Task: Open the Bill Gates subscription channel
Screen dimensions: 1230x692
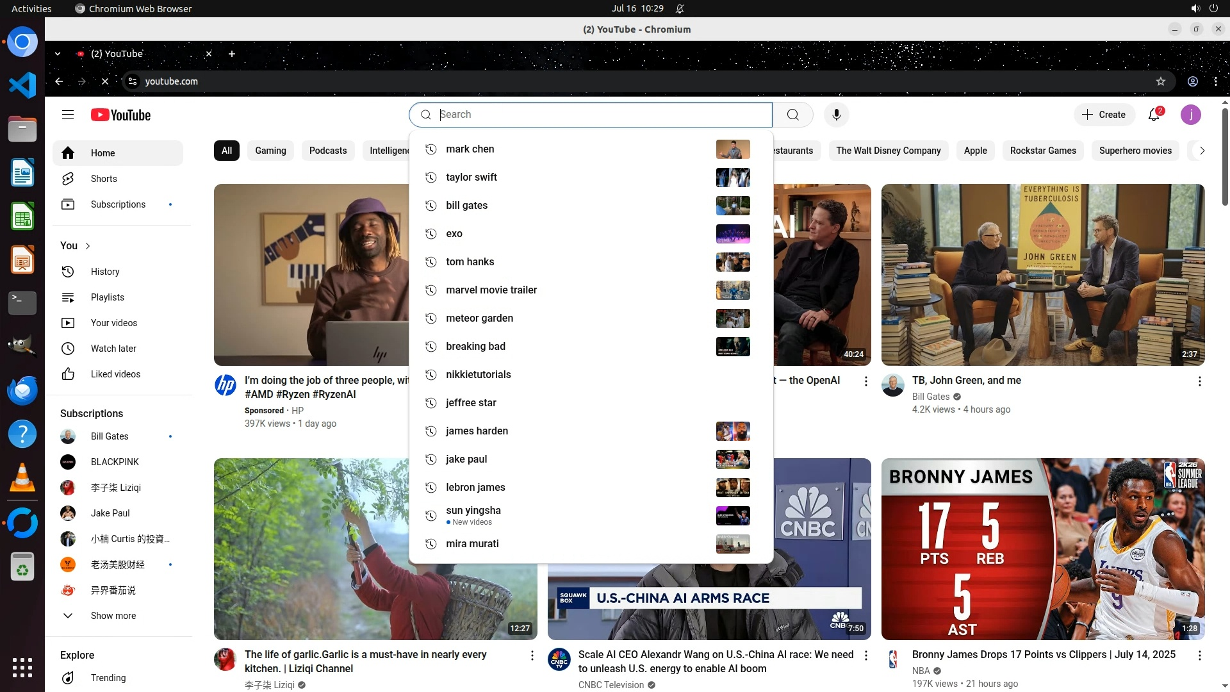Action: click(x=109, y=436)
